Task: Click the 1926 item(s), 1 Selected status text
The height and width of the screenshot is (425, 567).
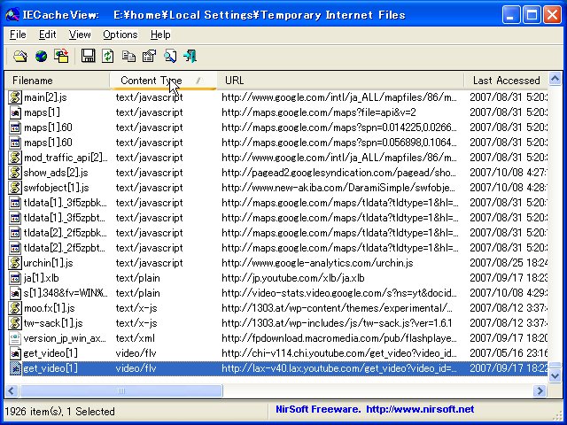Action: coord(59,411)
